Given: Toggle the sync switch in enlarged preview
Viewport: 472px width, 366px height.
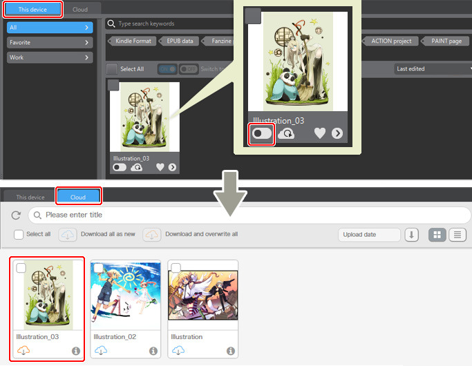Looking at the screenshot, I should [x=262, y=133].
